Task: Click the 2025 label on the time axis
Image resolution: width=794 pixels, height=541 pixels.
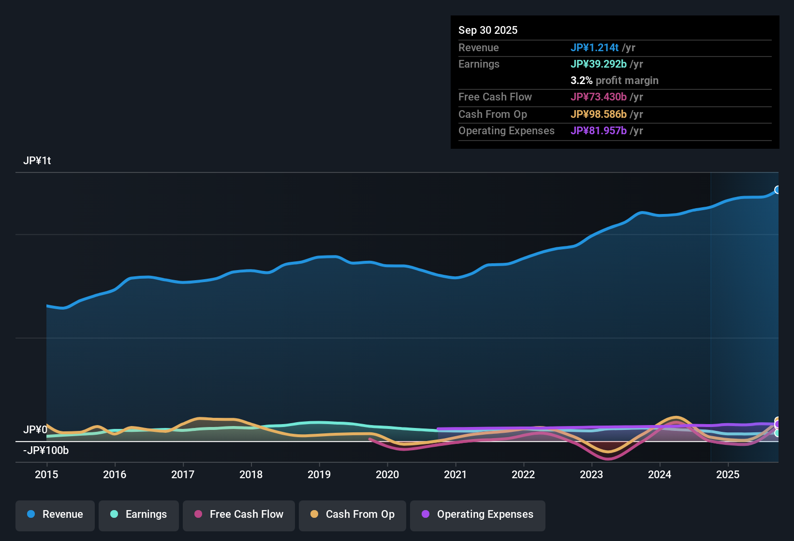Action: click(728, 475)
